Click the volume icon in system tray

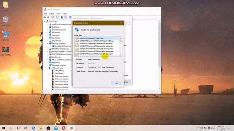(201, 128)
